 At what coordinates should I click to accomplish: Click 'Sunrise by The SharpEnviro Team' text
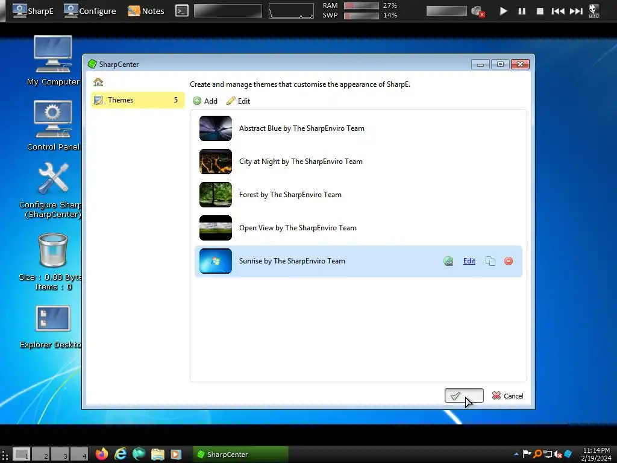tap(292, 261)
